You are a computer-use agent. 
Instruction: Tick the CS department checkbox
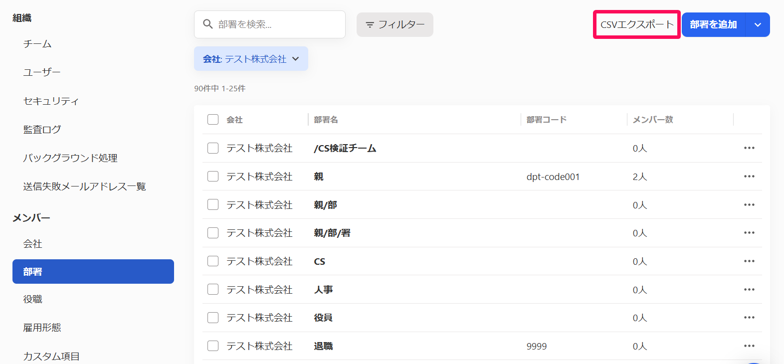[x=213, y=261]
